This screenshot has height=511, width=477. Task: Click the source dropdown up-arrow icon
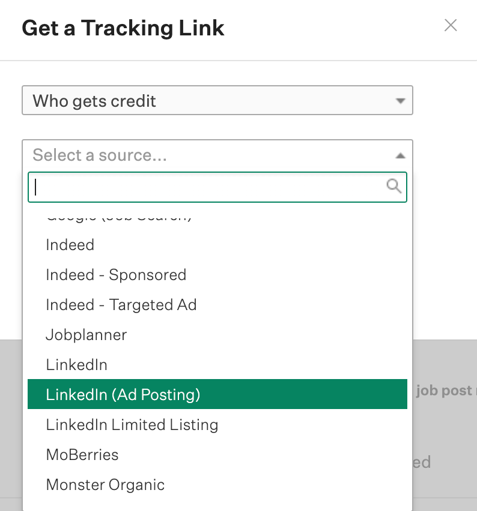[x=400, y=156]
